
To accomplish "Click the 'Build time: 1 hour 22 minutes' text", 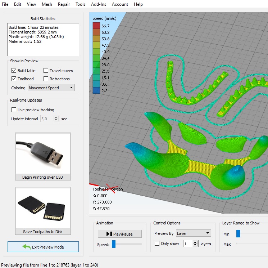I will click(33, 27).
